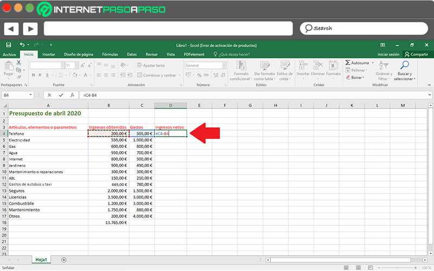The width and height of the screenshot is (434, 271).
Task: Click the Compartir button
Action: click(416, 55)
